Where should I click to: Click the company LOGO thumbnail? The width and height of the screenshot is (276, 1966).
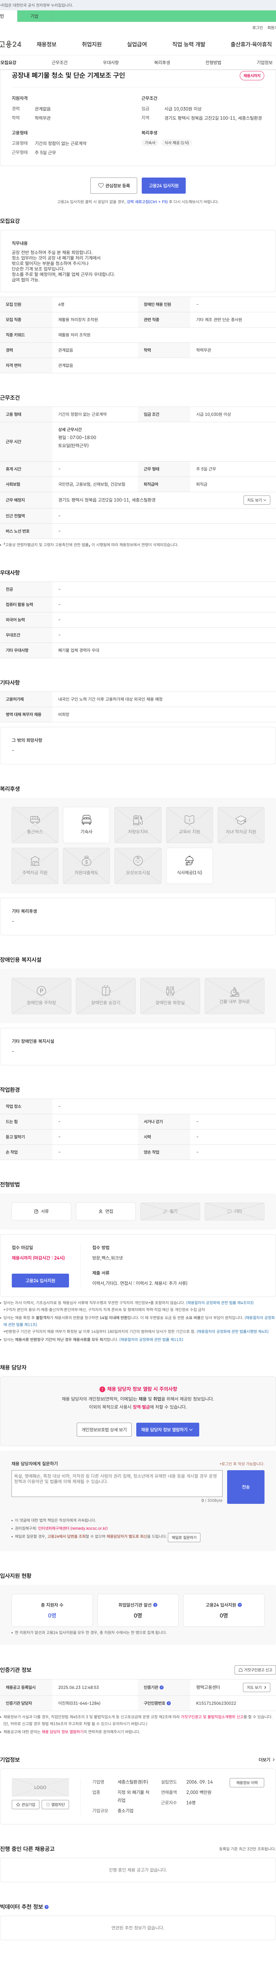point(41,1787)
